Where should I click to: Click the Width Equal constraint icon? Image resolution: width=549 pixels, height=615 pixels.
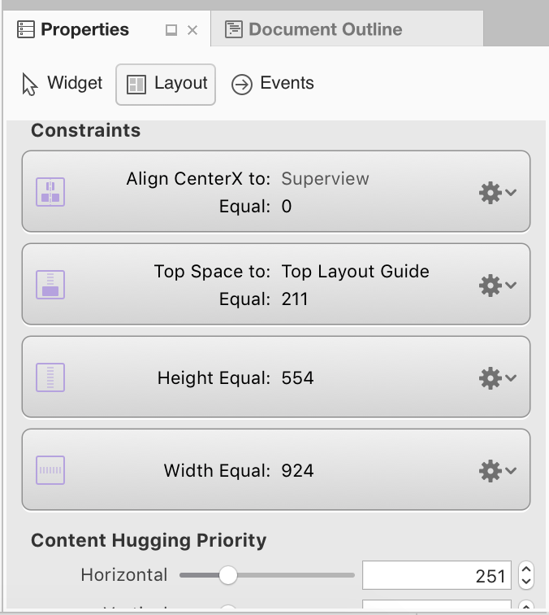tap(50, 470)
